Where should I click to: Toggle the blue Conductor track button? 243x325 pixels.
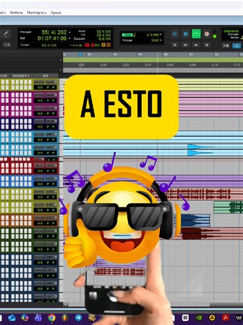(x=236, y=46)
